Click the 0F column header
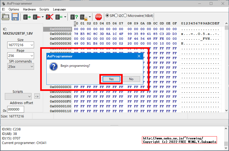This screenshot has height=151, width=229. 175,23
